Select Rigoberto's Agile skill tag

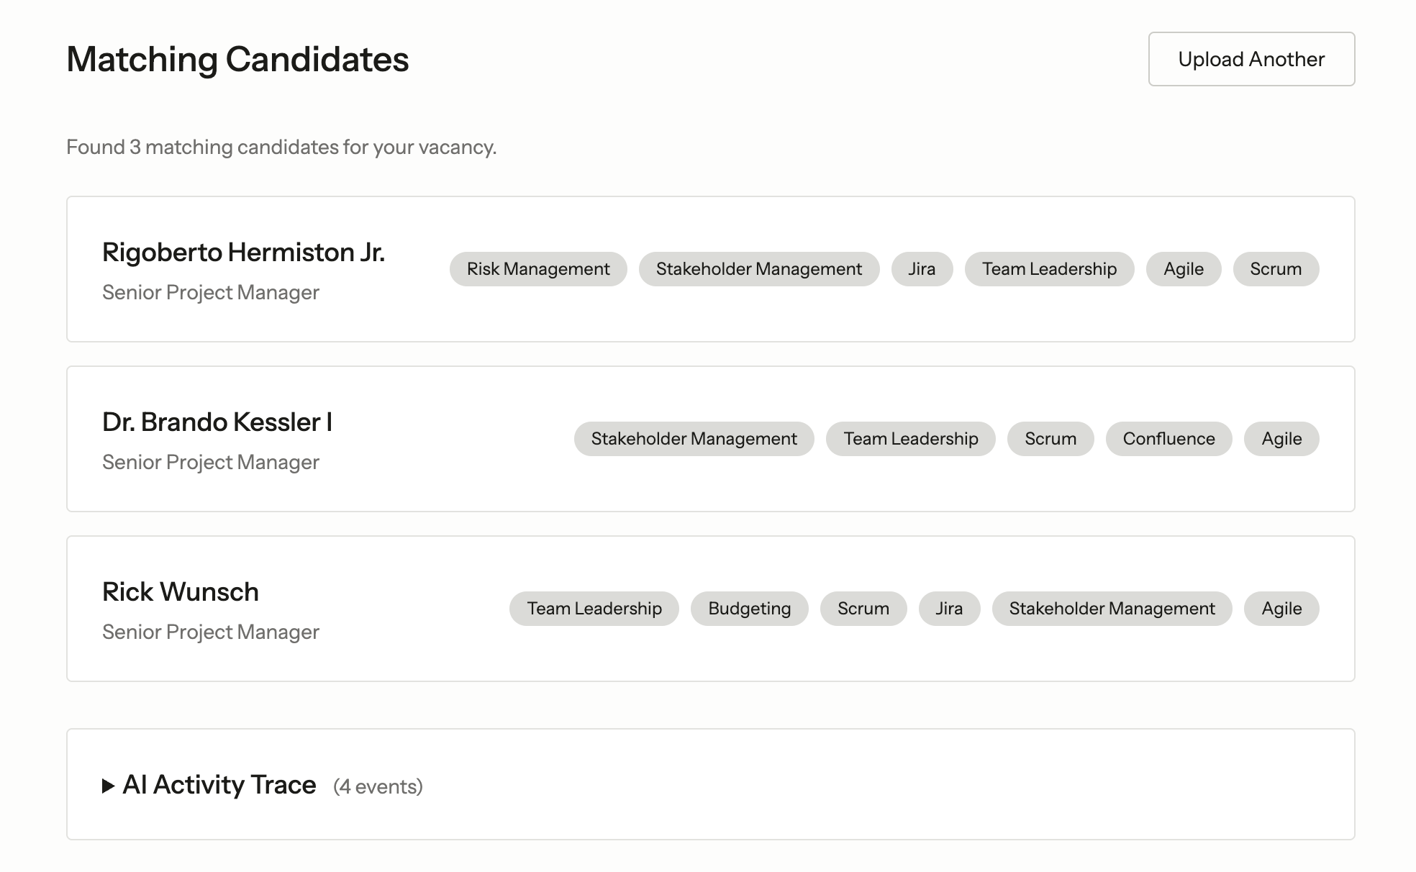(x=1184, y=269)
